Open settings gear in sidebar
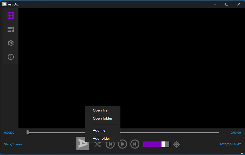The height and width of the screenshot is (155, 245). [x=11, y=43]
